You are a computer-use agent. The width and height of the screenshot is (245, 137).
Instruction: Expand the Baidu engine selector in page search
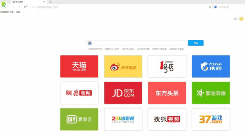click(x=90, y=43)
